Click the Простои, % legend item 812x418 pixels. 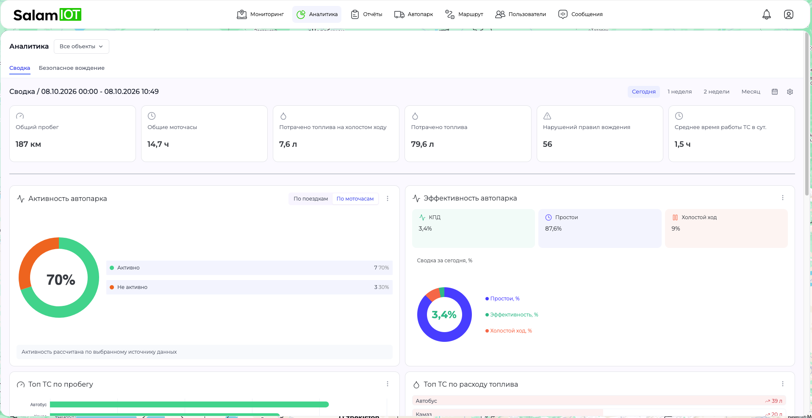pos(502,299)
